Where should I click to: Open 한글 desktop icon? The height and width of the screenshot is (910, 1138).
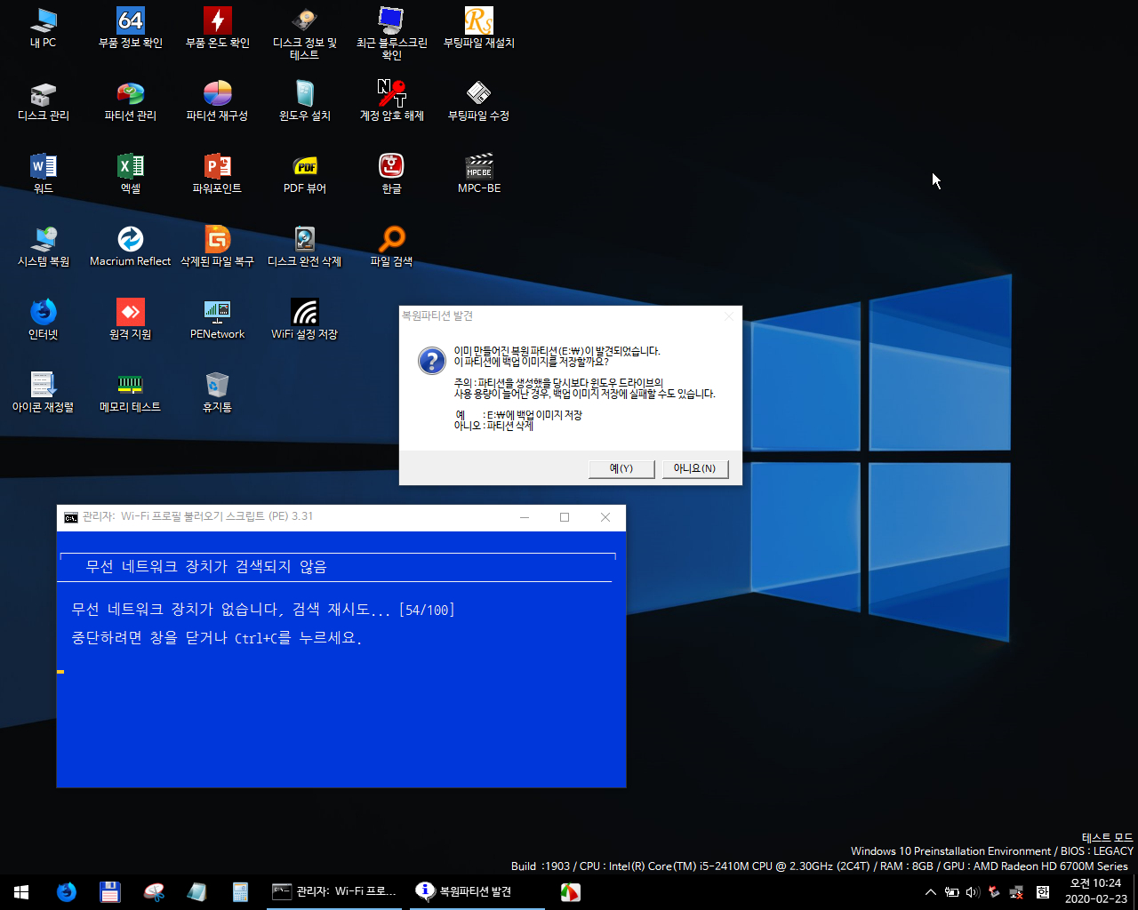click(x=392, y=173)
